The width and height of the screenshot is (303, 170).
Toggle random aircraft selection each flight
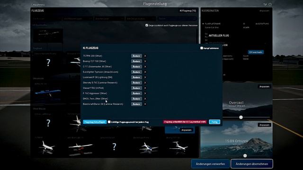(109, 122)
